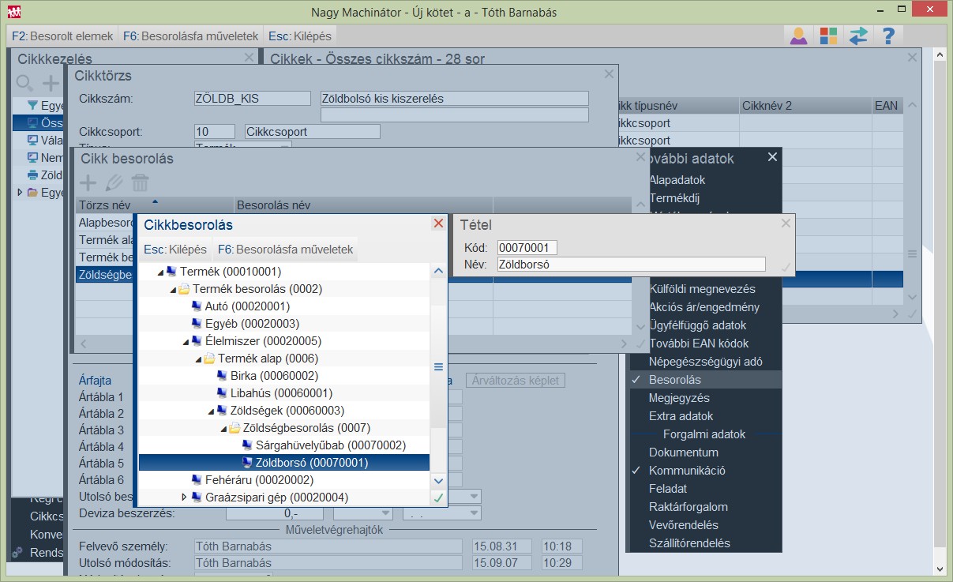Select Megjegyzés in the További adatok menu
Viewport: 953px width, 582px height.
(x=679, y=398)
